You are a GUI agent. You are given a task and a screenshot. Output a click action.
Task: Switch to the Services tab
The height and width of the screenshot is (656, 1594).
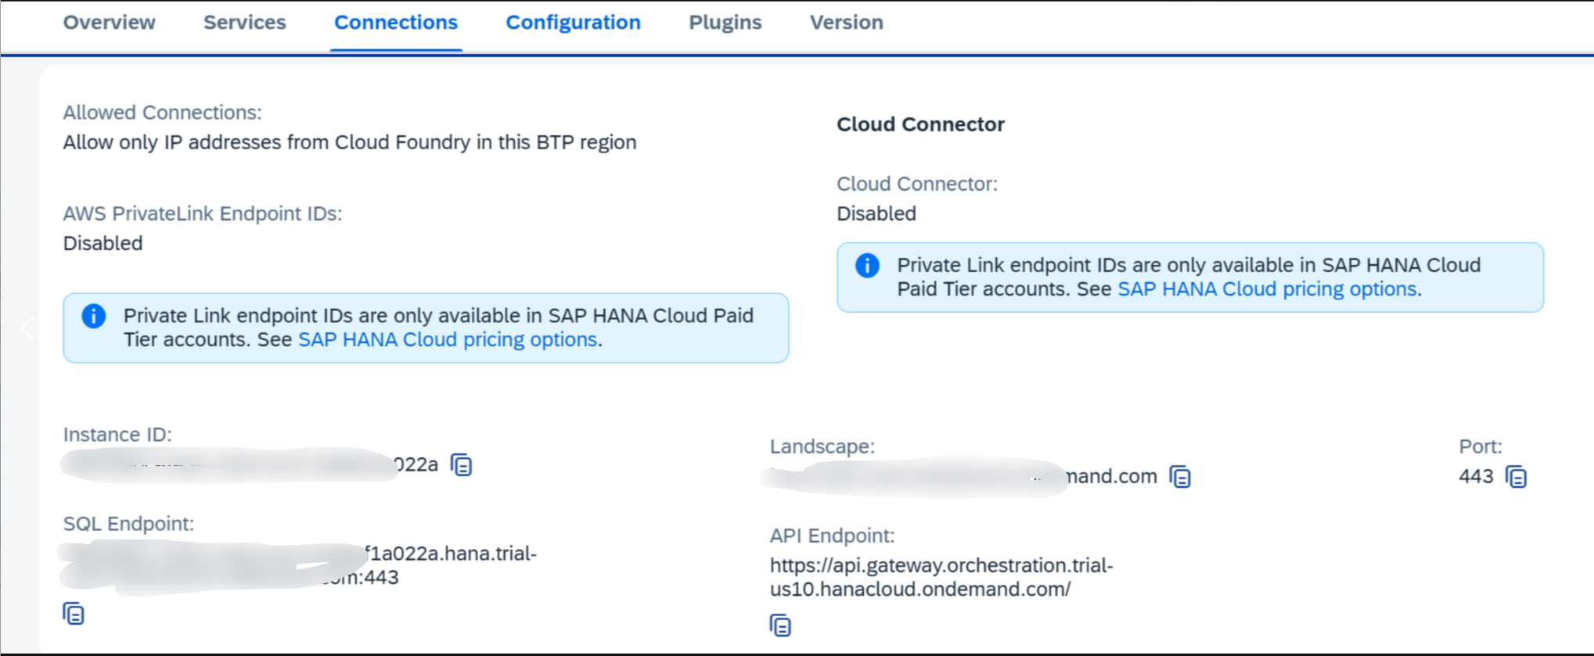[245, 23]
